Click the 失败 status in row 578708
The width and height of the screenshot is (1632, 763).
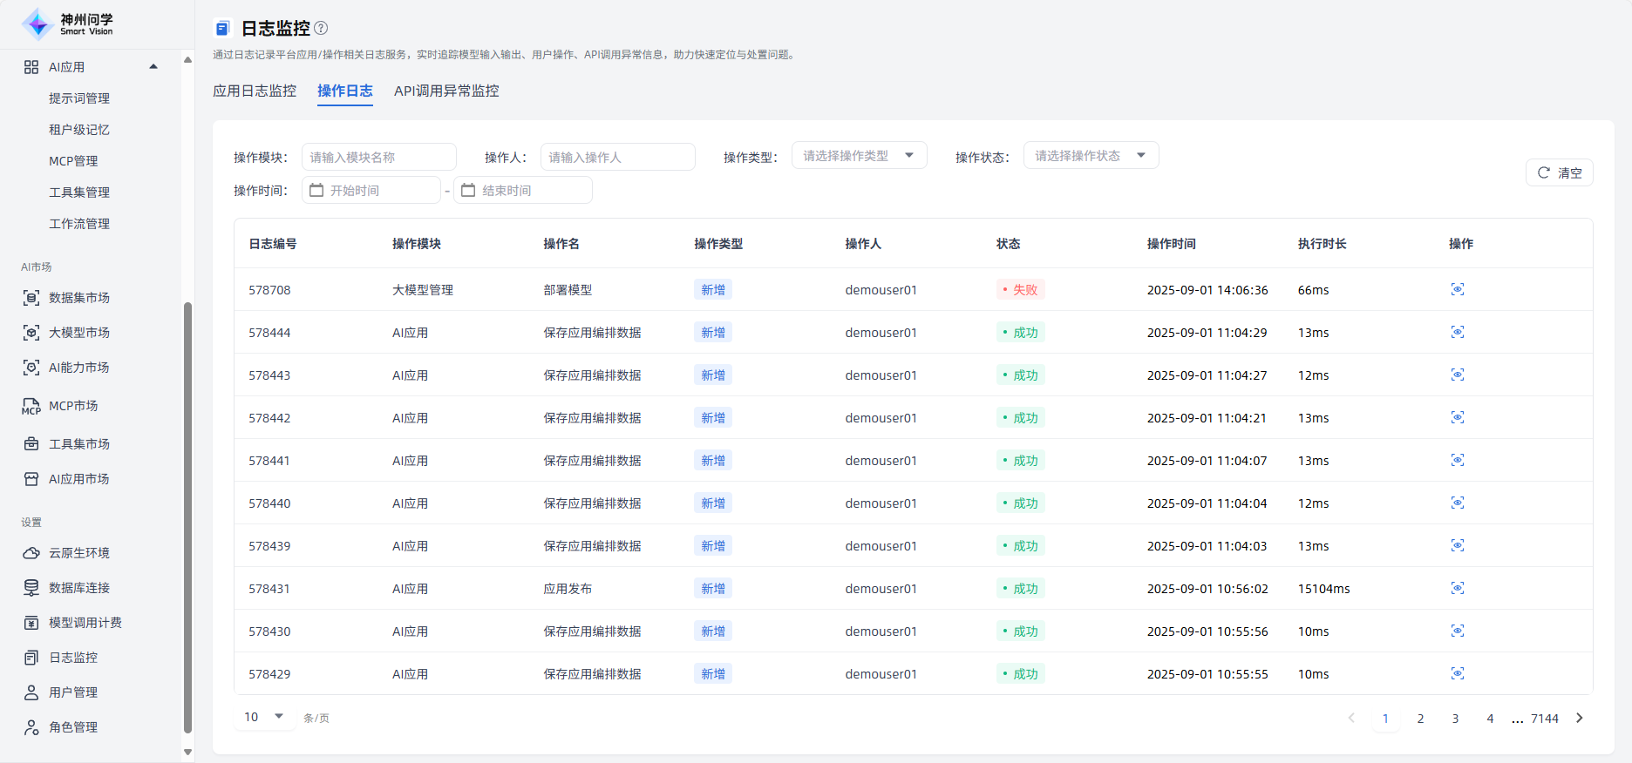pyautogui.click(x=1020, y=289)
